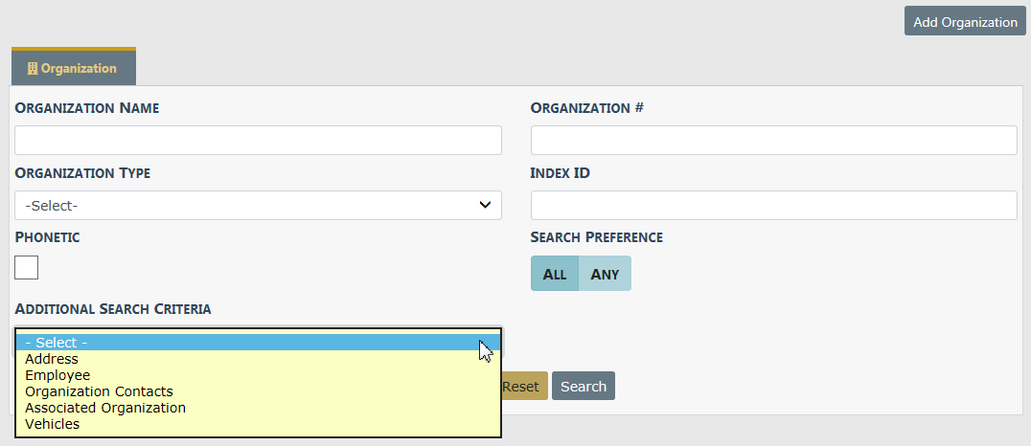Select Vehicles in the criteria dropdown
The width and height of the screenshot is (1031, 446).
coord(53,424)
